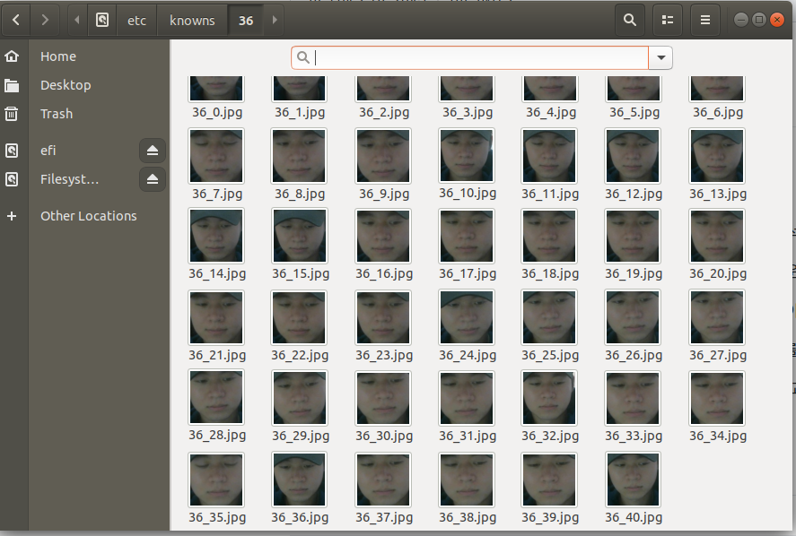Select thumbnail 36_35.jpg

(x=216, y=480)
